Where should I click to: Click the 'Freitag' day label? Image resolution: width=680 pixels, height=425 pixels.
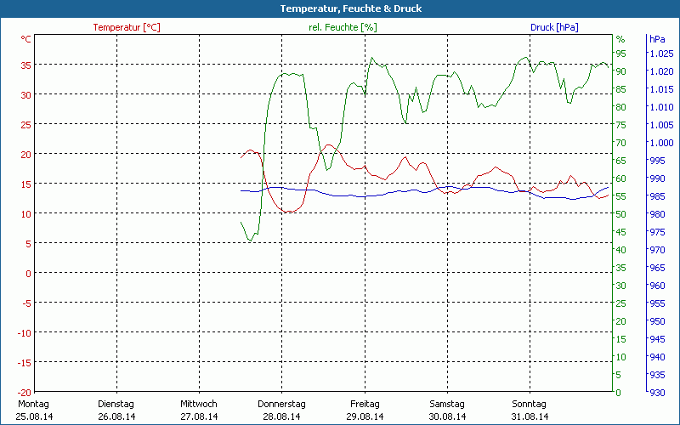point(365,404)
